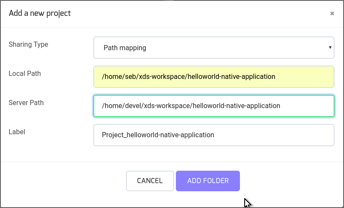Image resolution: width=344 pixels, height=208 pixels.
Task: Close the Add a new project dialog
Action: point(332,14)
